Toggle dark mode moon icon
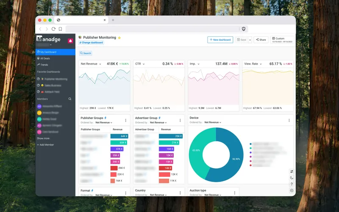 pyautogui.click(x=292, y=178)
